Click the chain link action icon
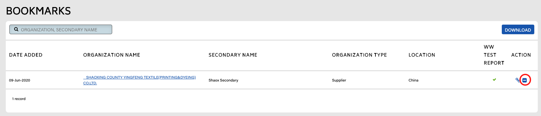This screenshot has height=116, width=541. pyautogui.click(x=518, y=80)
